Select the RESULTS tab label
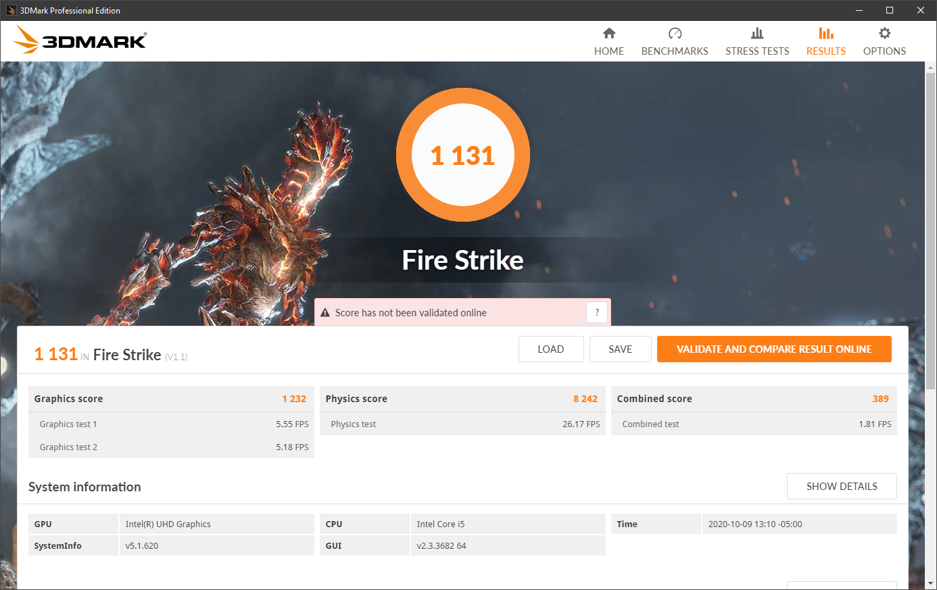The image size is (937, 590). [x=826, y=51]
